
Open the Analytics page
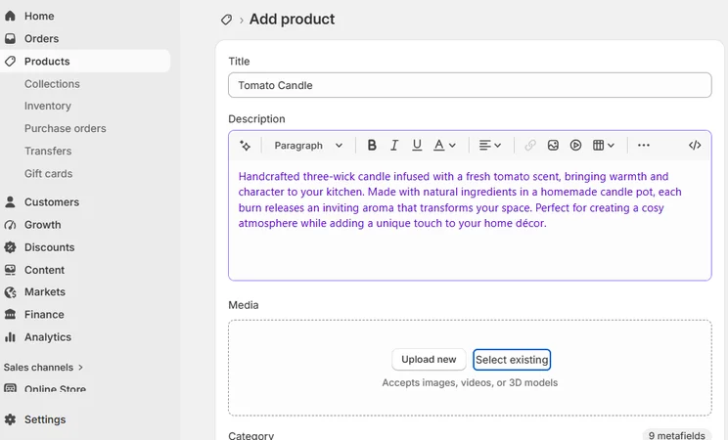(x=48, y=337)
